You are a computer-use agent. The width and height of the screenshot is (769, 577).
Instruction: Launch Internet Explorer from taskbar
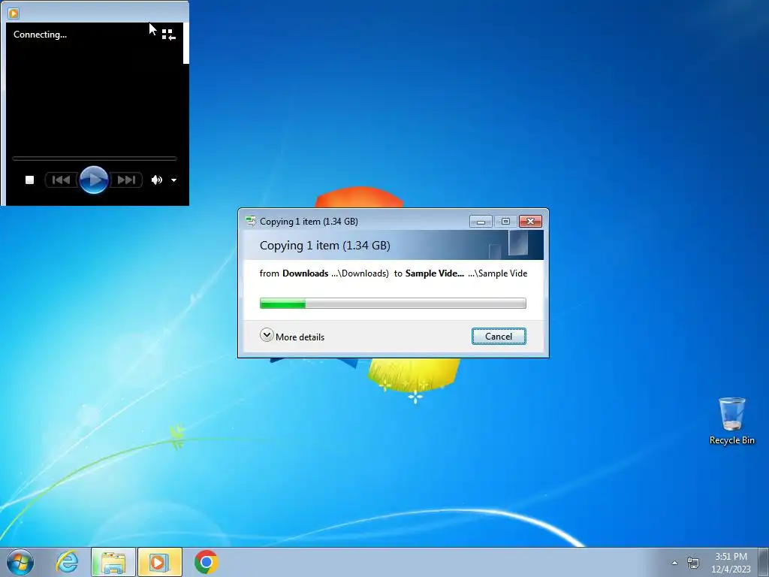(67, 562)
